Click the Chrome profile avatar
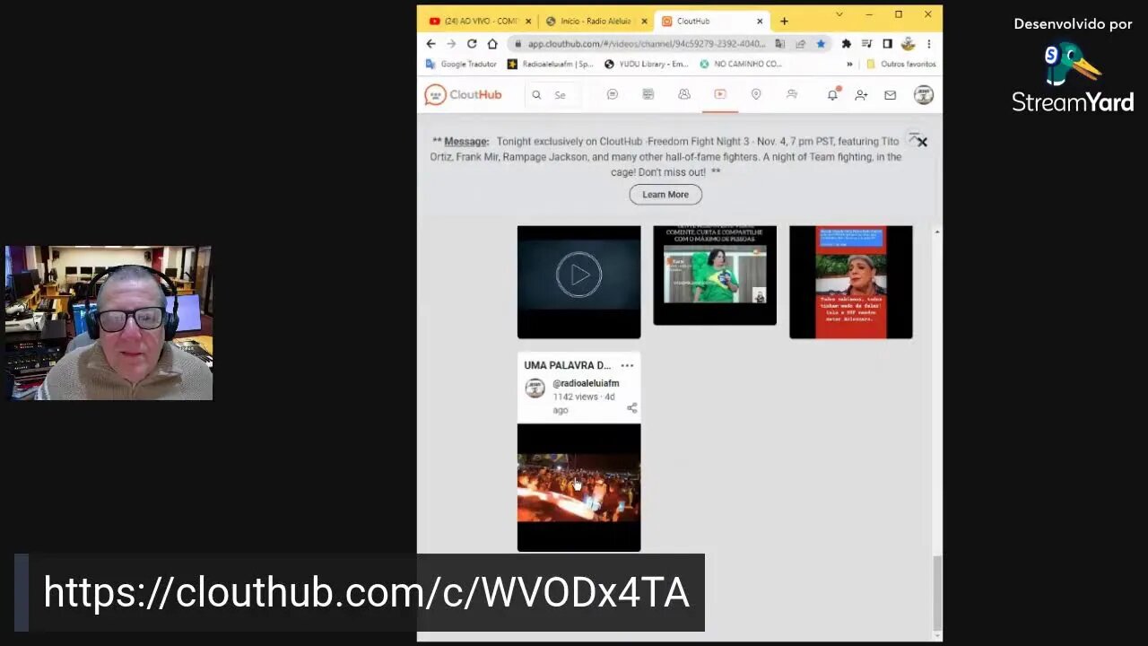The image size is (1148, 646). tap(908, 43)
